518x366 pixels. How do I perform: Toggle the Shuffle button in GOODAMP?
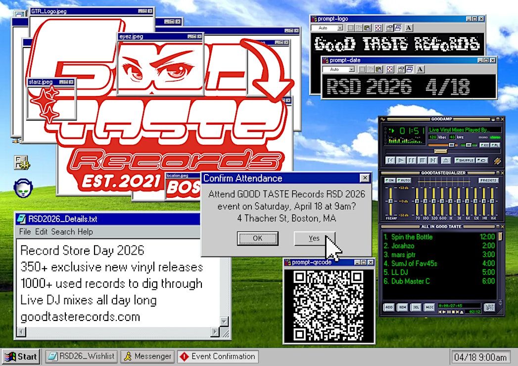[465, 160]
